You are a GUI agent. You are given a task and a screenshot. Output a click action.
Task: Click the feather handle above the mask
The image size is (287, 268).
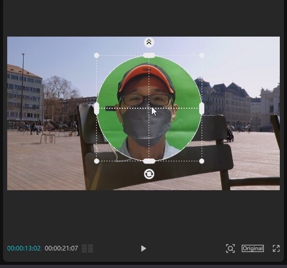(149, 42)
